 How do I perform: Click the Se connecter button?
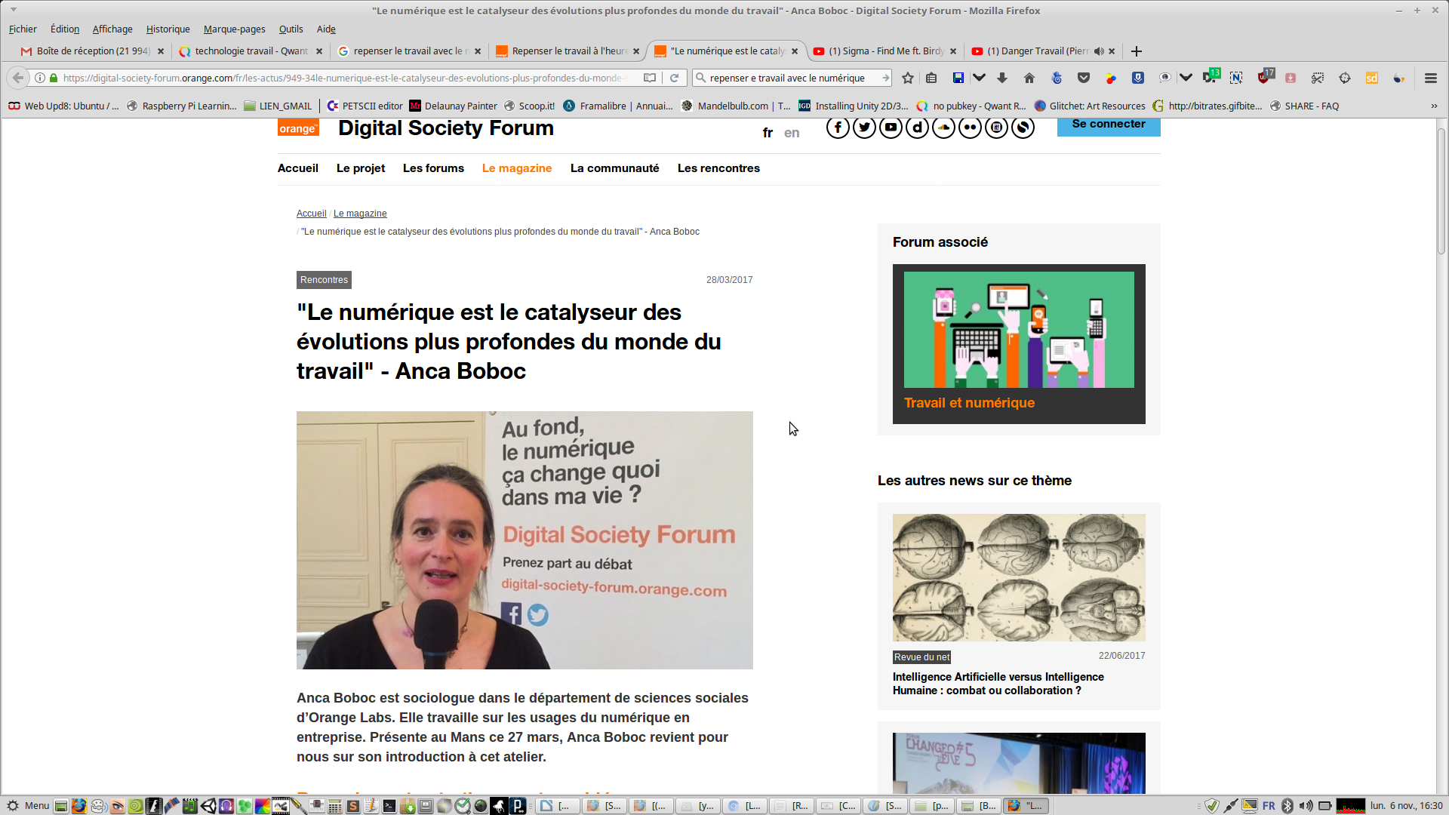pos(1108,125)
